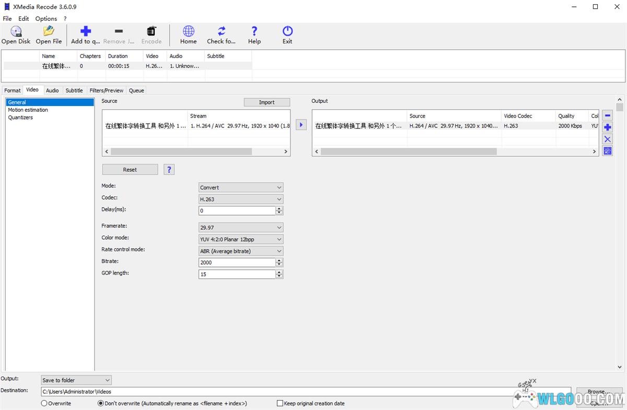Image resolution: width=627 pixels, height=410 pixels.
Task: Switch to the Audio tab
Action: click(52, 90)
